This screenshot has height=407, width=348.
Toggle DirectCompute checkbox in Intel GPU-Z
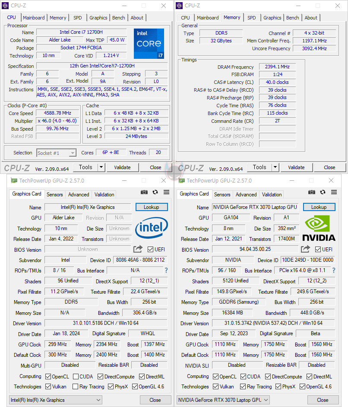(100, 376)
